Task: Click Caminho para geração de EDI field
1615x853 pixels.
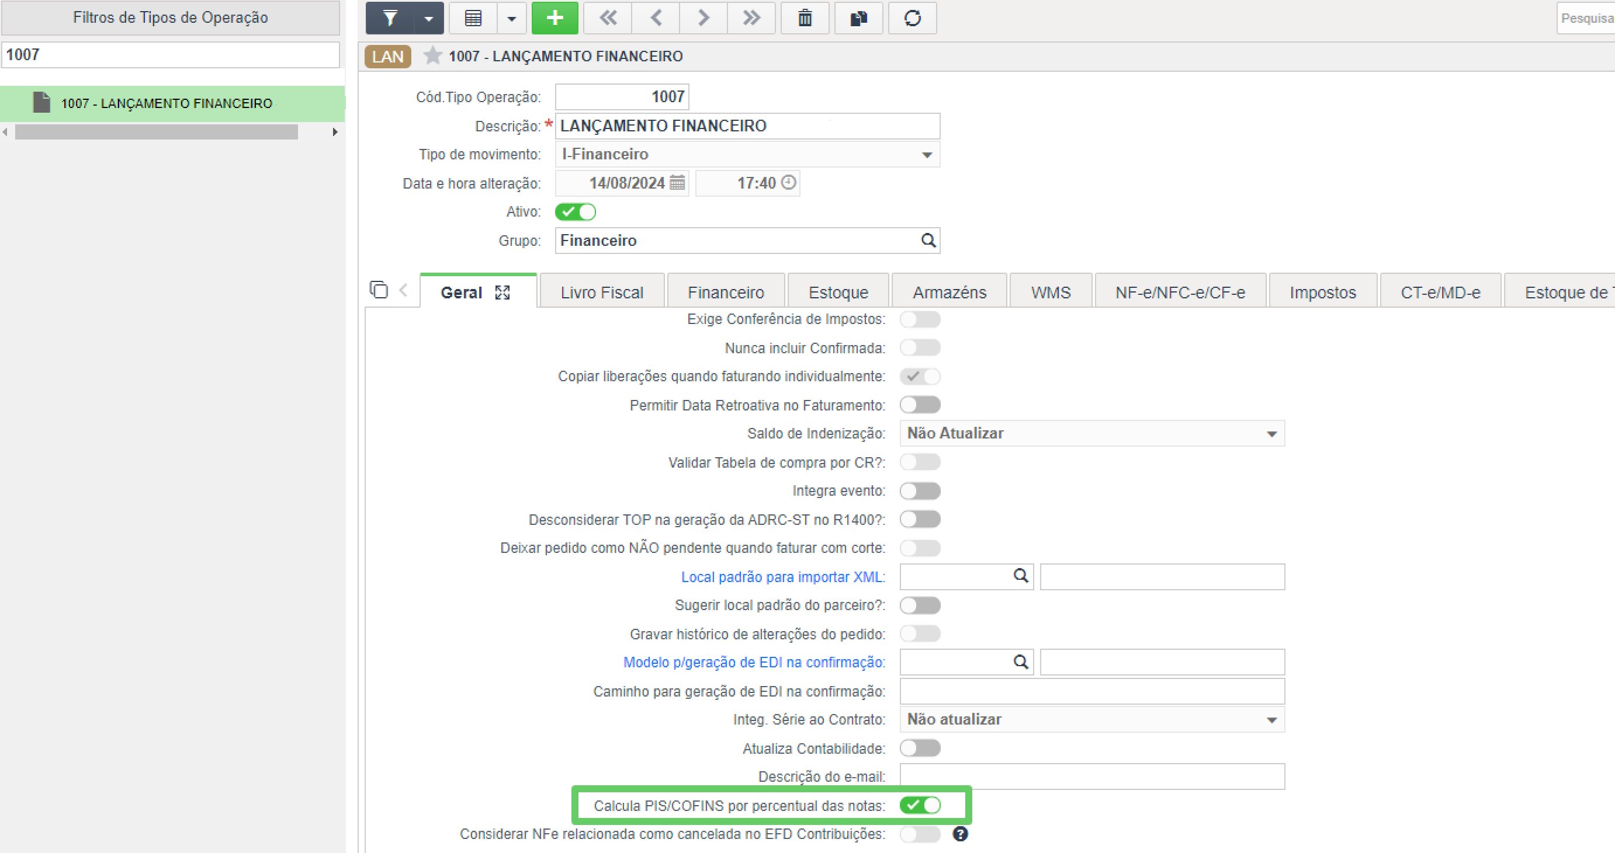Action: pos(1092,691)
